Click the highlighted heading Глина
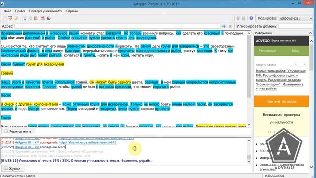The height and width of the screenshot is (178, 316). click(x=6, y=118)
